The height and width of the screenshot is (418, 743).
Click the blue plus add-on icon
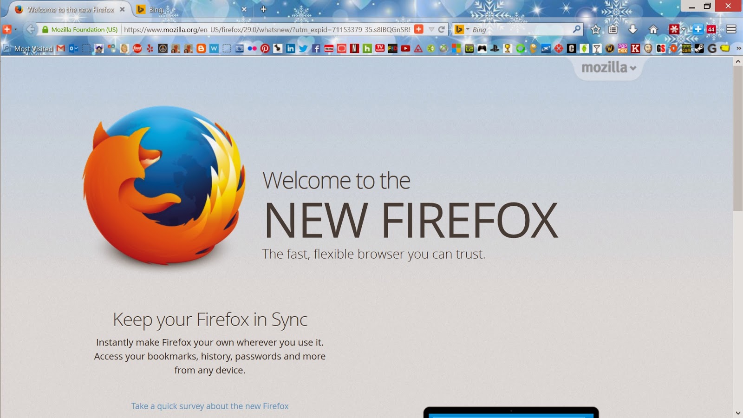point(697,29)
